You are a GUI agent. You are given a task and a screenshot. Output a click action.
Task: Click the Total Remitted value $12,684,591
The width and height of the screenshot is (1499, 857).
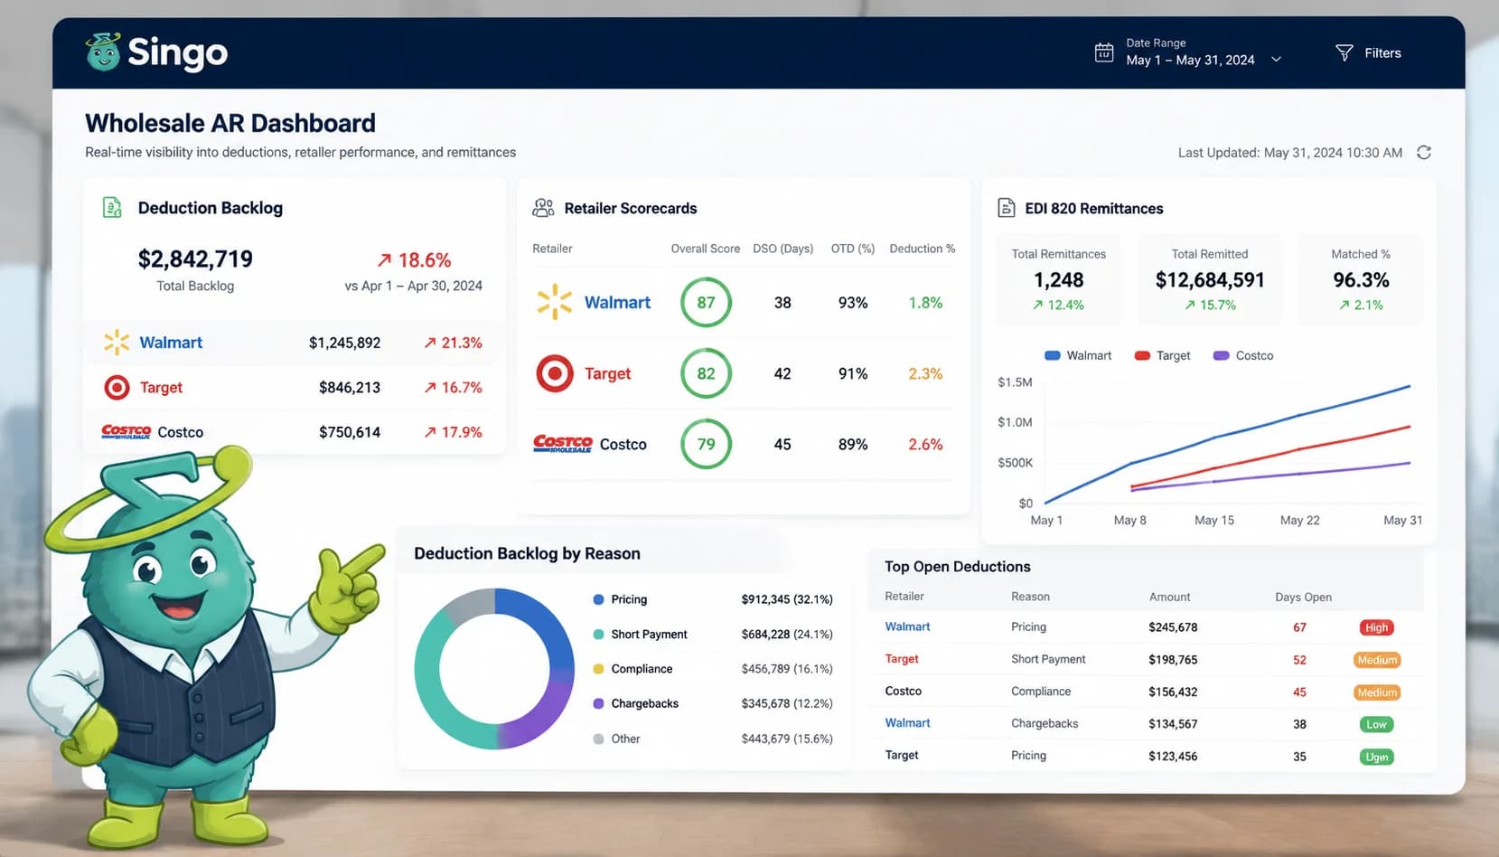[1210, 280]
